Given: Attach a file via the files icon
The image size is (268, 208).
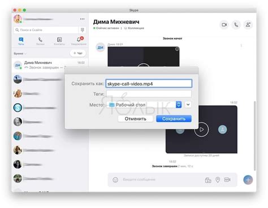Looking at the screenshot, I should [x=208, y=180].
